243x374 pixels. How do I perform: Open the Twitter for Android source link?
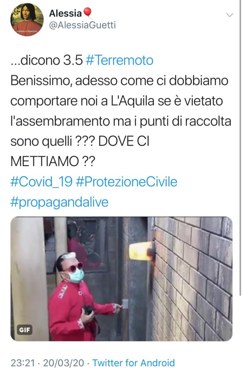coord(134,363)
